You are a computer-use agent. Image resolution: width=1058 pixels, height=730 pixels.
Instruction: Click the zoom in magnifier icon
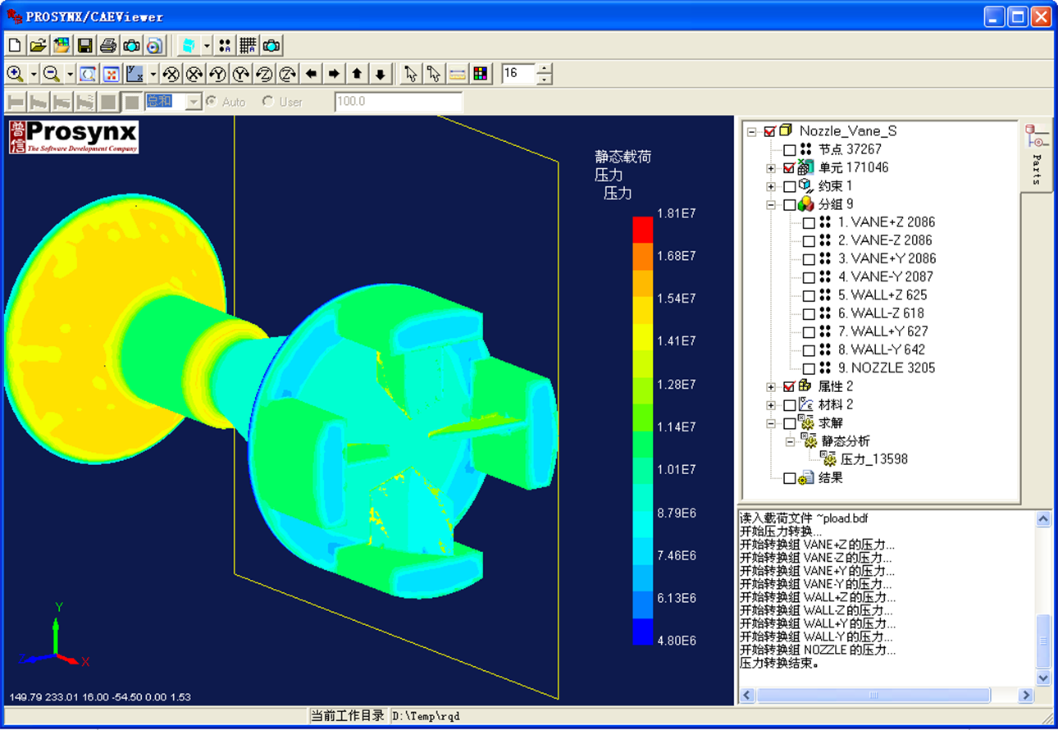(15, 74)
